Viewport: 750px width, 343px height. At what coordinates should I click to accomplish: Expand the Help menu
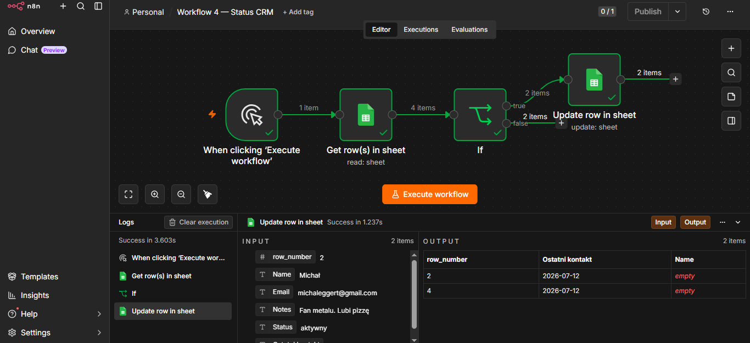pos(54,314)
